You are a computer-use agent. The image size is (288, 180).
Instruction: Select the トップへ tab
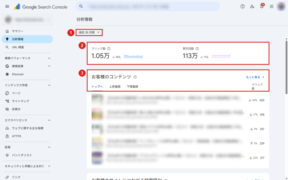(97, 87)
